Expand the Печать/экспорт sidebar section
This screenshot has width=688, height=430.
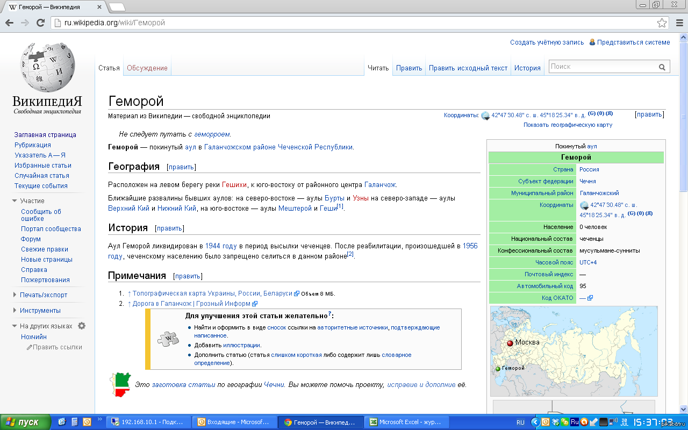[15, 295]
